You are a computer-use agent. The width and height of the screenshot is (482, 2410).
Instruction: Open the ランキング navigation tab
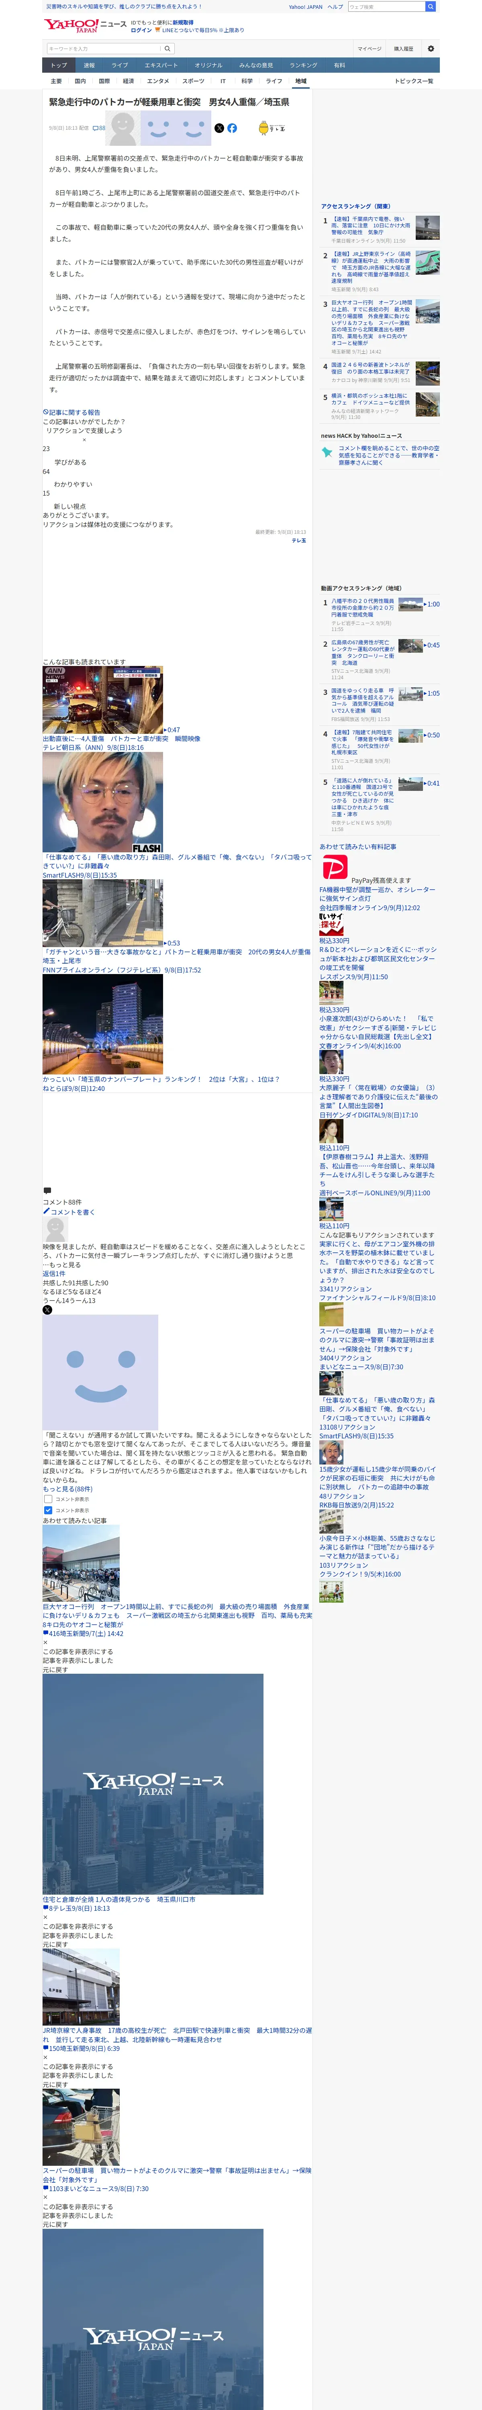point(303,65)
